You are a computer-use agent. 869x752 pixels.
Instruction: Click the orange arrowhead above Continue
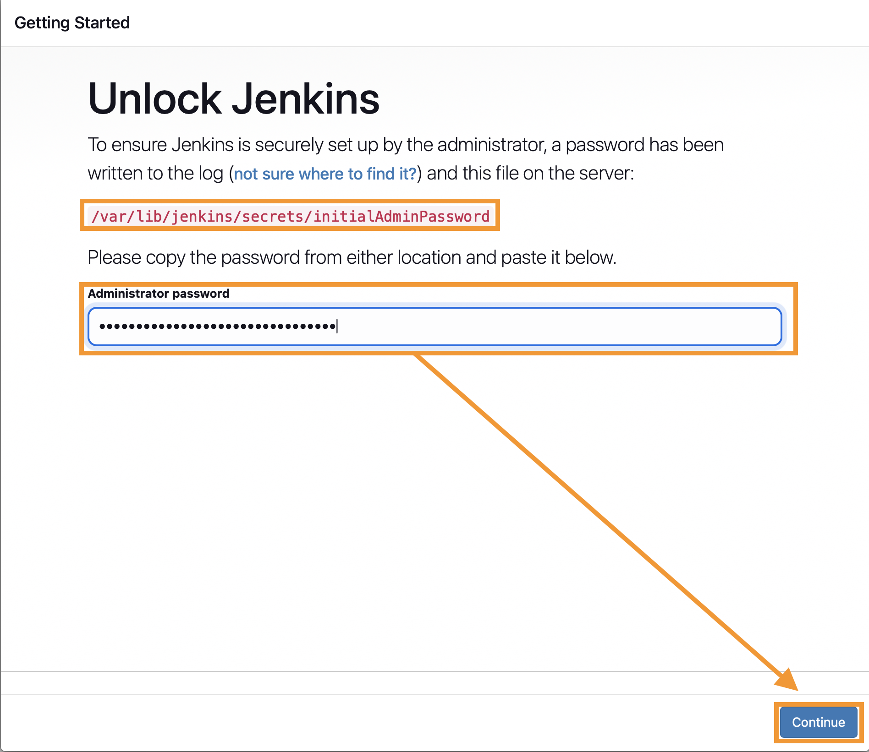787,680
